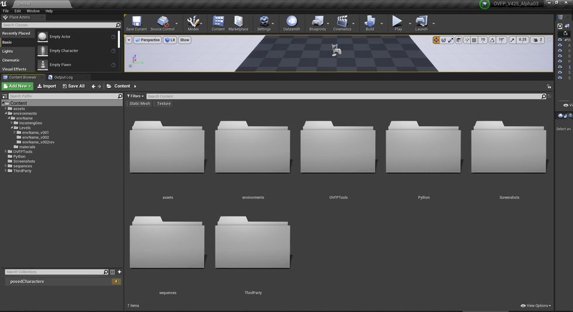Open the File menu
Viewport: 573px width, 312px height.
pos(6,11)
